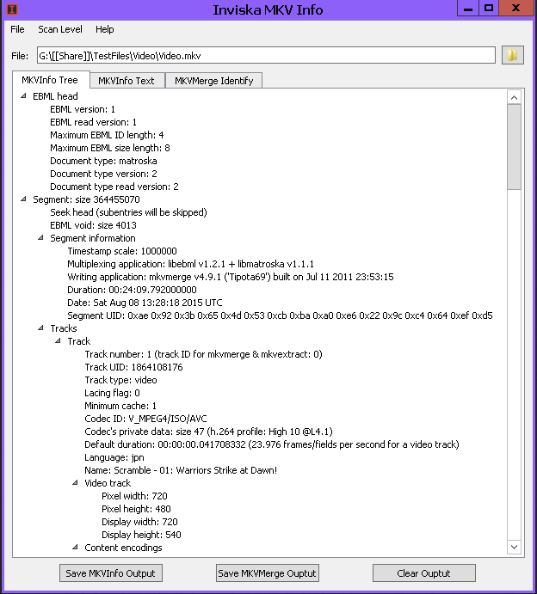Select the Date: Sat Aug 08 row

point(145,303)
